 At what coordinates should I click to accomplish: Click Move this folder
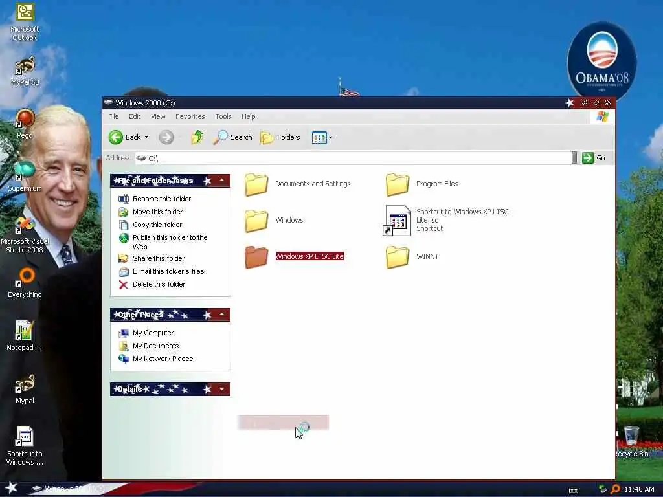tap(151, 212)
